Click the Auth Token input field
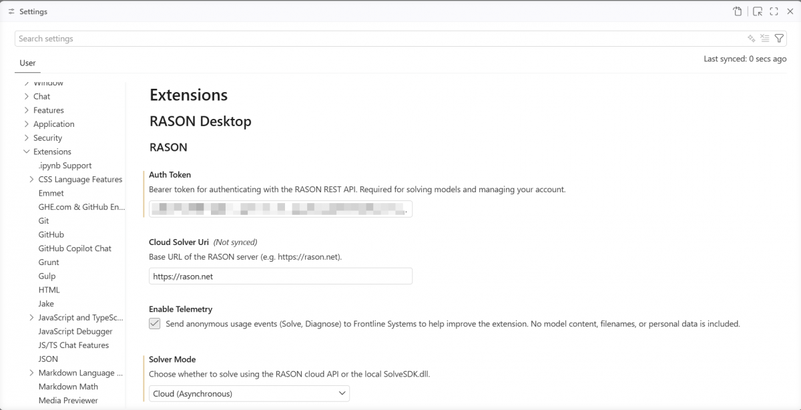Screen dimensions: 801x410 280,209
